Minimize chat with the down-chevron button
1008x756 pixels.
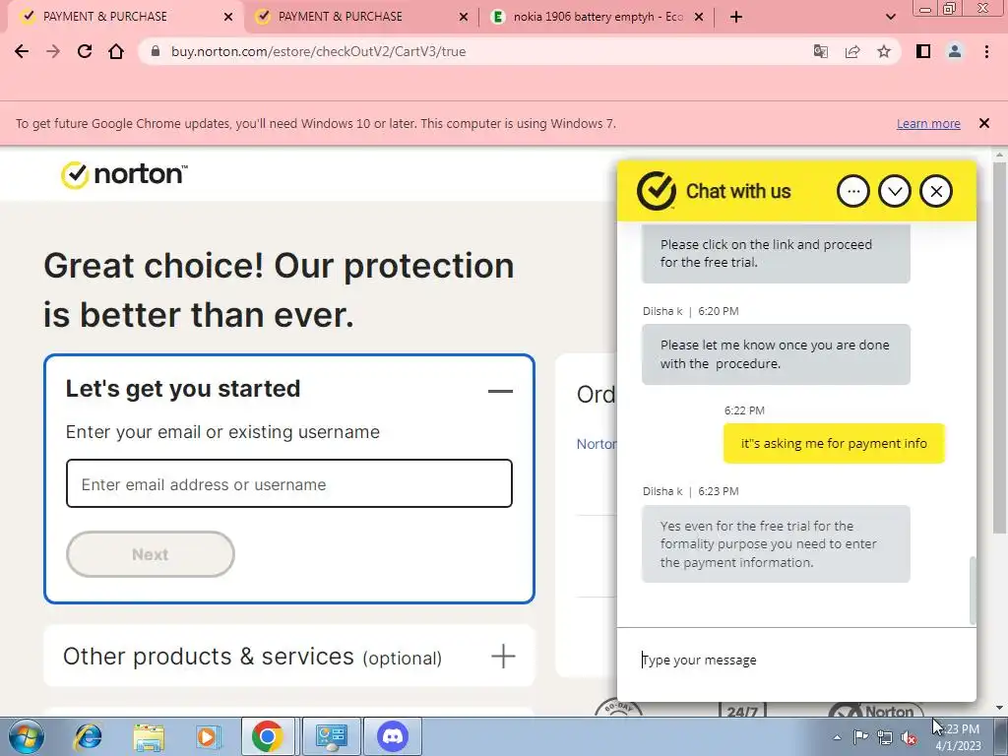[x=895, y=191]
